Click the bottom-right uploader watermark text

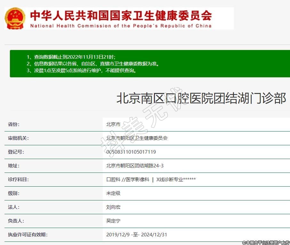266,242
